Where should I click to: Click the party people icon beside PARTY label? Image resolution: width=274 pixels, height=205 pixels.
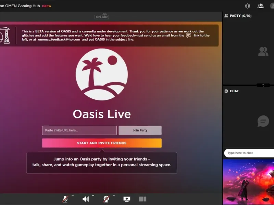pyautogui.click(x=226, y=16)
